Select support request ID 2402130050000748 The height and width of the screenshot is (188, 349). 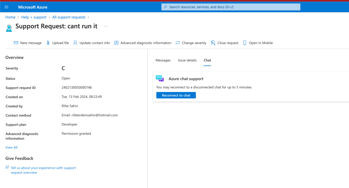[x=76, y=87]
